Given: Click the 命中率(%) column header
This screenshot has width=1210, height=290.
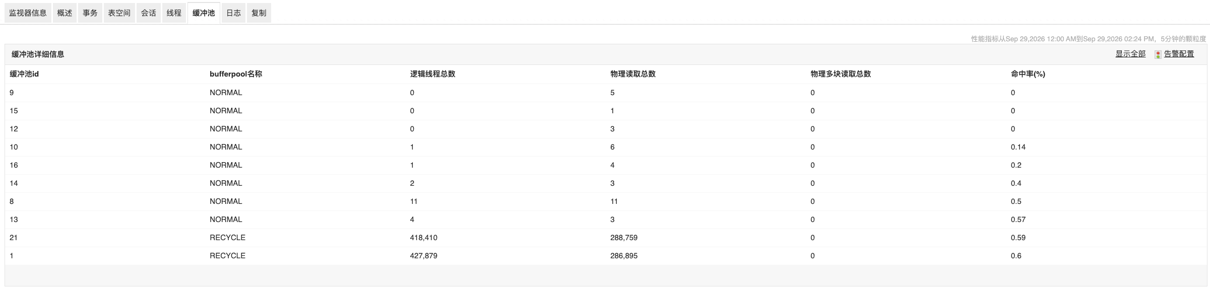Looking at the screenshot, I should [x=1028, y=74].
